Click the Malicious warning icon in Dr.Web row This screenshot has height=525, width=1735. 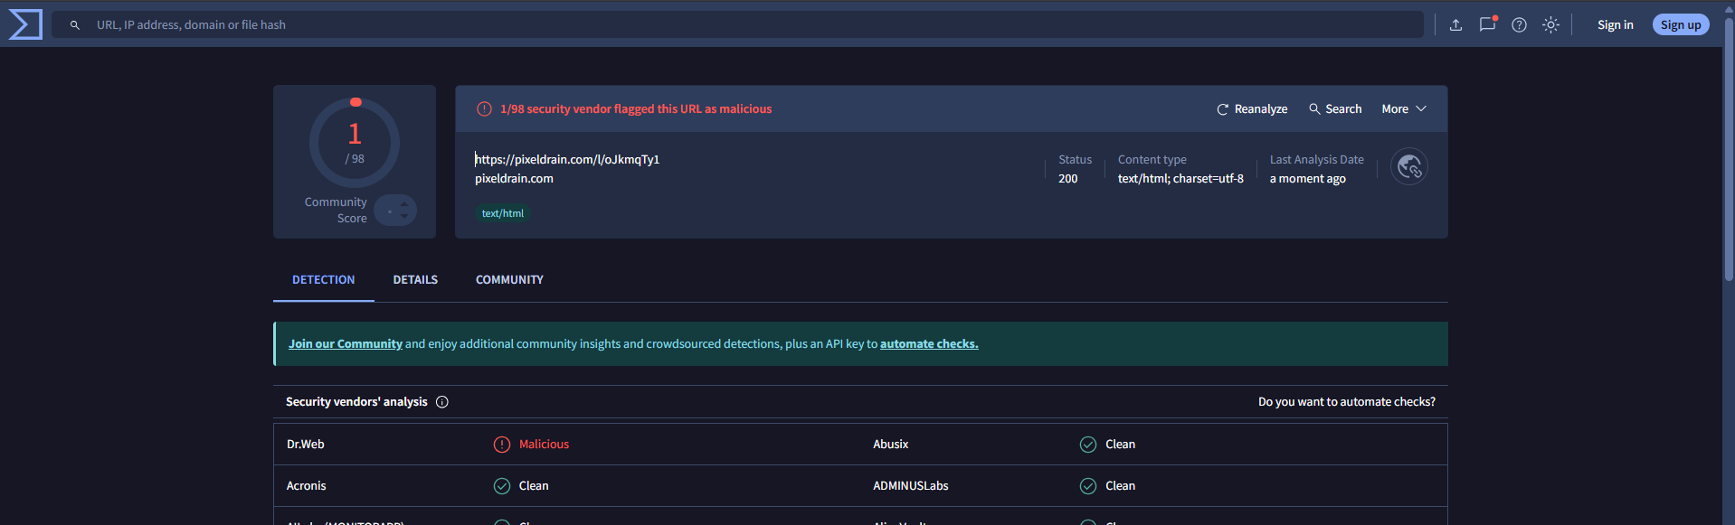tap(502, 445)
